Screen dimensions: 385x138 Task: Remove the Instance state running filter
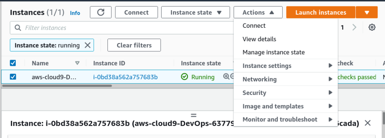87,45
